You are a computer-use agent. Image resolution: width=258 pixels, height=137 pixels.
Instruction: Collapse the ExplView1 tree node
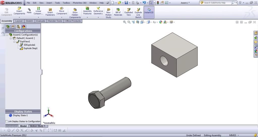[14, 41]
